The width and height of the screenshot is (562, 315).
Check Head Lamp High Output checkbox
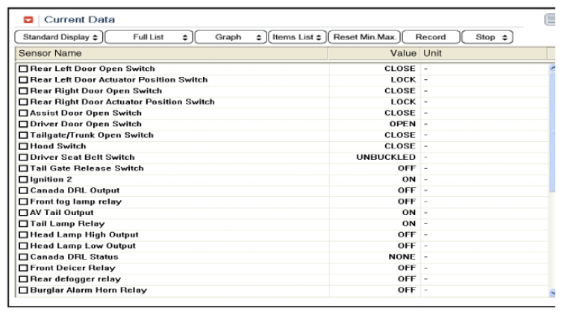coord(23,234)
